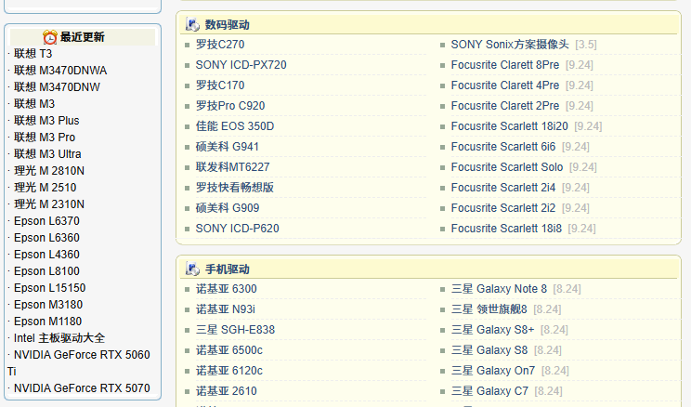The width and height of the screenshot is (691, 407).
Task: Open 诺基亚 6120c driver link
Action: 229,371
